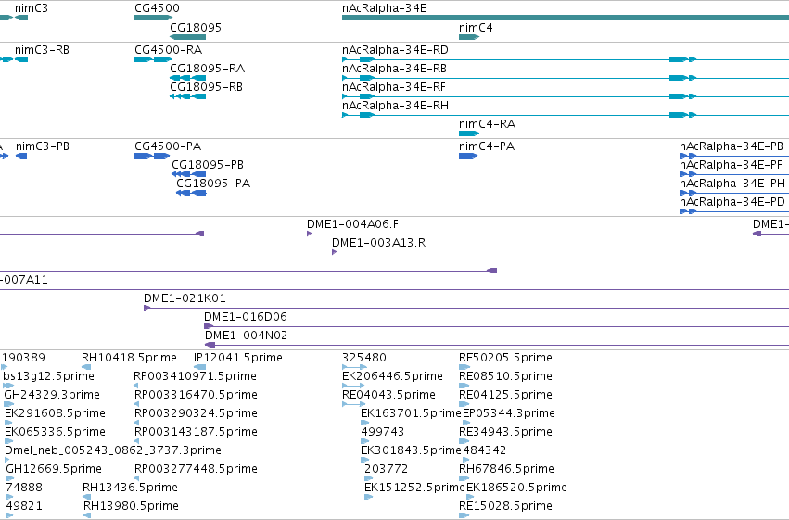This screenshot has width=789, height=520.
Task: Click the EK163701.5prime EST label
Action: (x=411, y=413)
